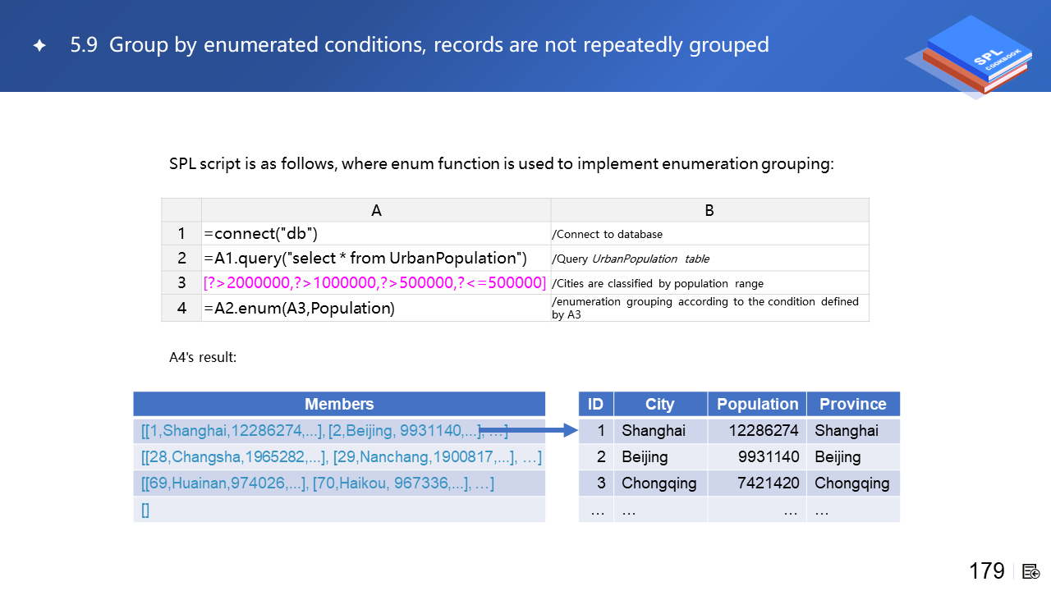Select row header 3 in the script grid
Image resolution: width=1051 pixels, height=591 pixels.
click(x=181, y=283)
